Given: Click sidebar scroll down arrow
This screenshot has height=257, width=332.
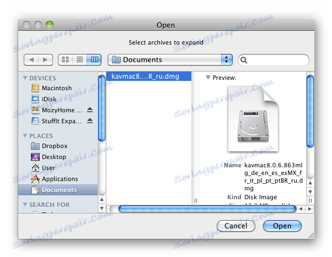Looking at the screenshot, I should tap(102, 209).
